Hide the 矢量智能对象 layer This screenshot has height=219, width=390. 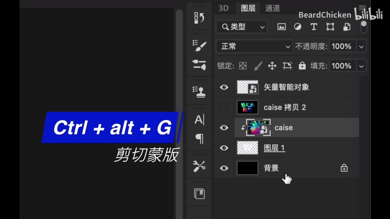click(x=224, y=87)
